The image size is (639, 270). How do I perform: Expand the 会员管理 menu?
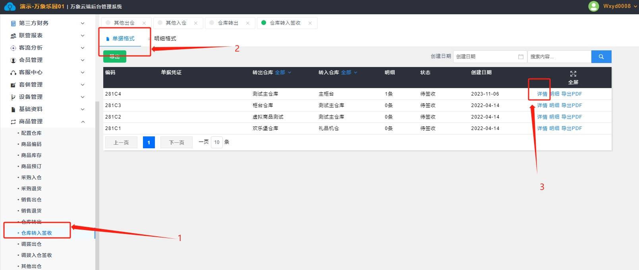point(83,60)
